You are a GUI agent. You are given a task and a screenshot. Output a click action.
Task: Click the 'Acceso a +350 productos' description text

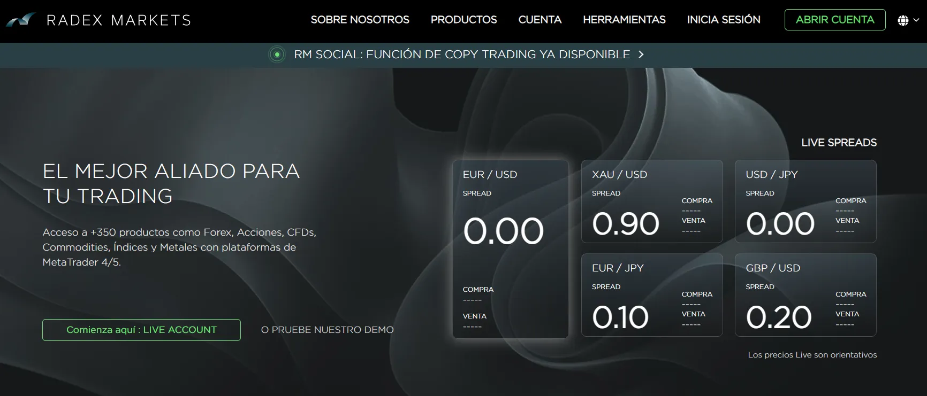(179, 247)
